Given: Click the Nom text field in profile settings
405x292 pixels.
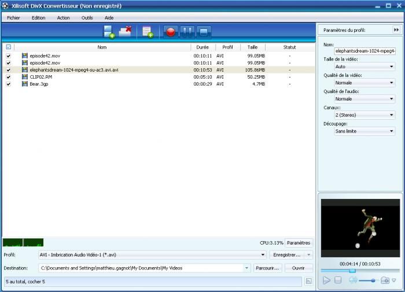Looking at the screenshot, I should [365, 51].
